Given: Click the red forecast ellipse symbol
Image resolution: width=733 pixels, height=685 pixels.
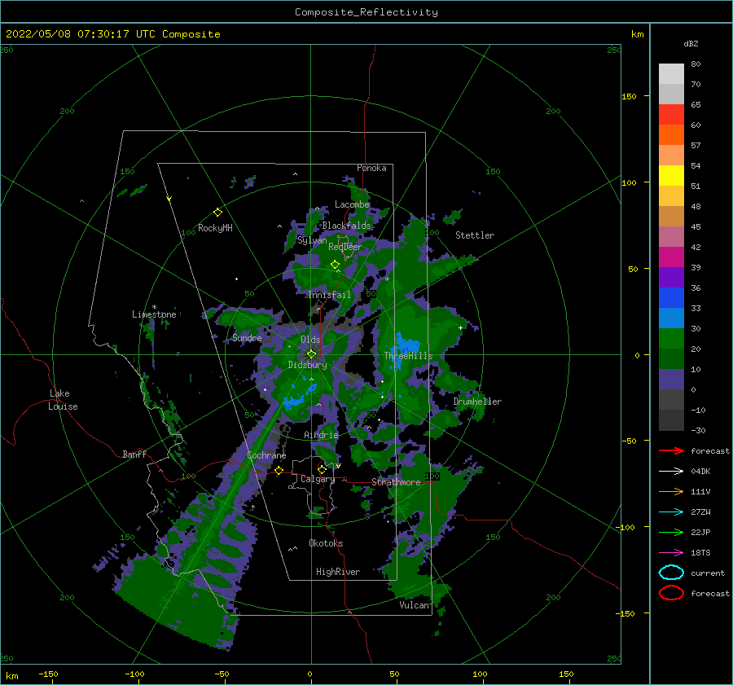Looking at the screenshot, I should tap(671, 593).
